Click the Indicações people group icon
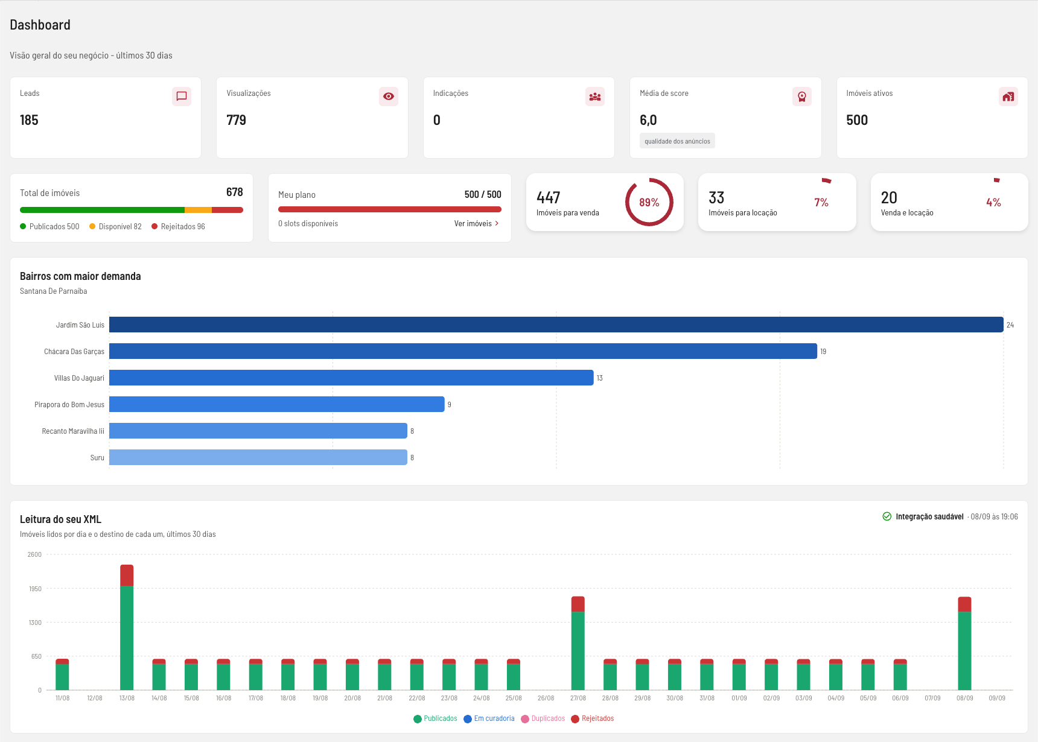The image size is (1038, 742). pos(595,97)
